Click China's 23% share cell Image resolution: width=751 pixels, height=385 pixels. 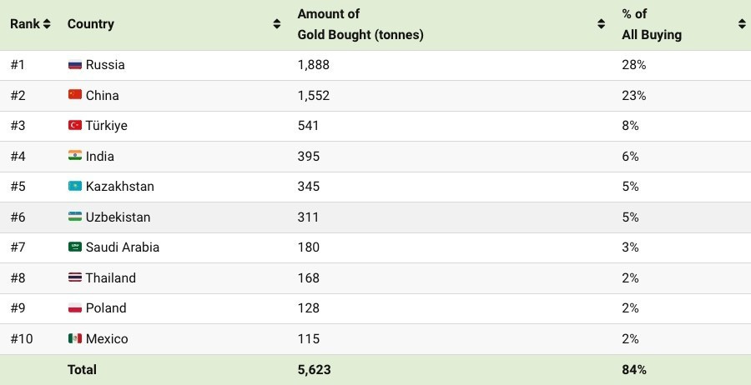pyautogui.click(x=633, y=95)
